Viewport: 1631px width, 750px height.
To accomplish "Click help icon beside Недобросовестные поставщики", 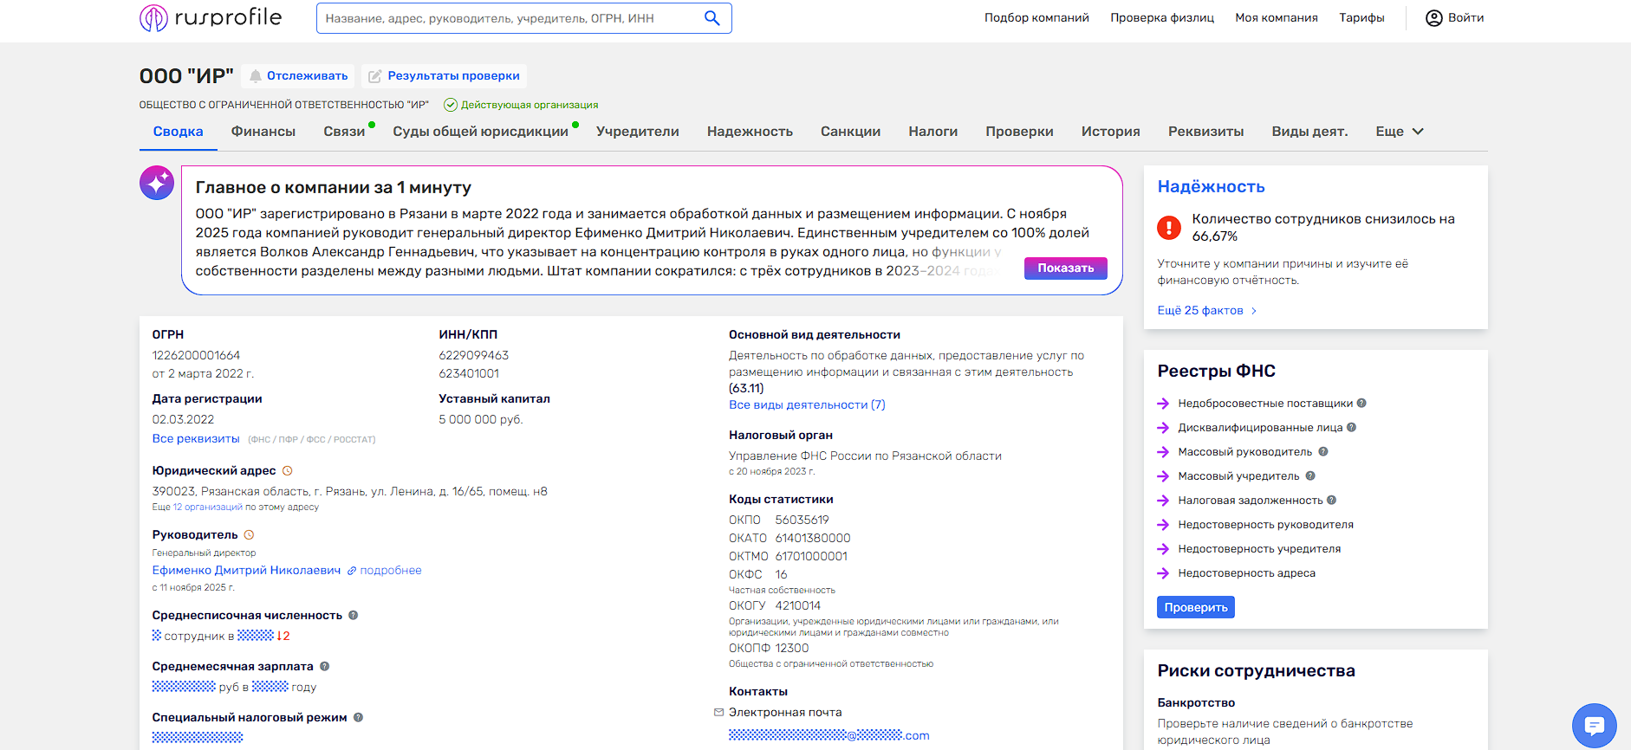I will pyautogui.click(x=1361, y=403).
